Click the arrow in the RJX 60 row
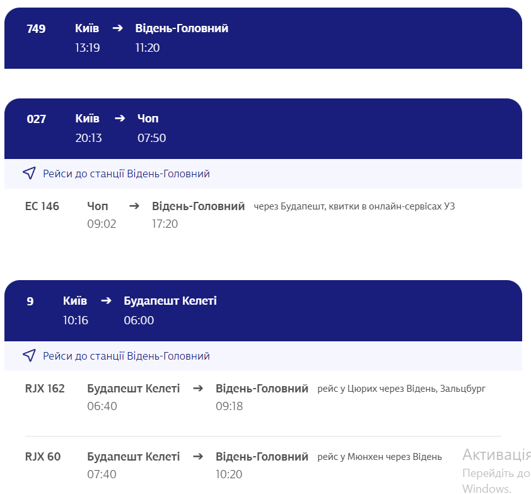Viewport: 531px width, 494px height. coord(198,456)
